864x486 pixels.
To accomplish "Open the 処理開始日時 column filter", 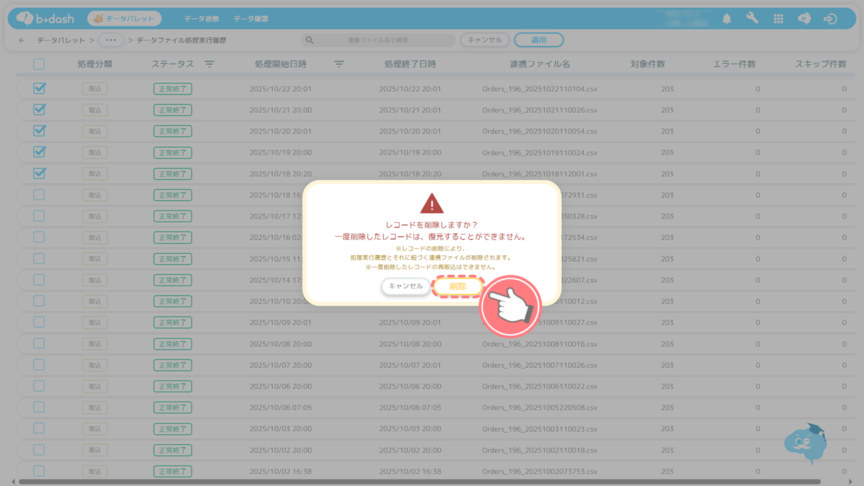I will tap(339, 64).
